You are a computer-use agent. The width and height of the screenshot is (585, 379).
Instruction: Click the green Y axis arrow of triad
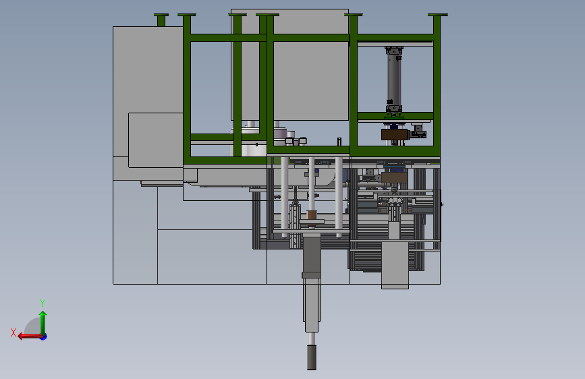coord(43,322)
